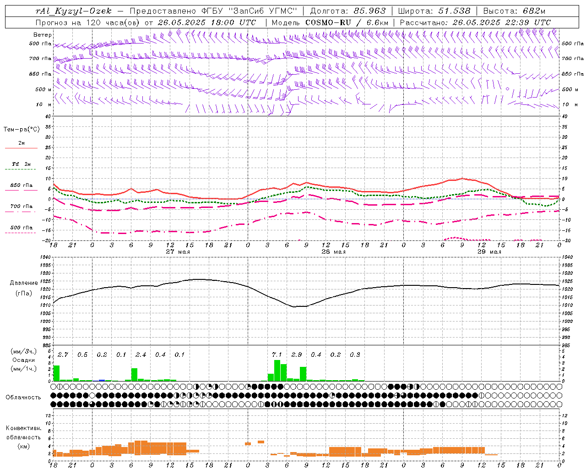
Task: Click the station name rAl_Kyzyl-Ozek in the header
Action: pos(73,11)
